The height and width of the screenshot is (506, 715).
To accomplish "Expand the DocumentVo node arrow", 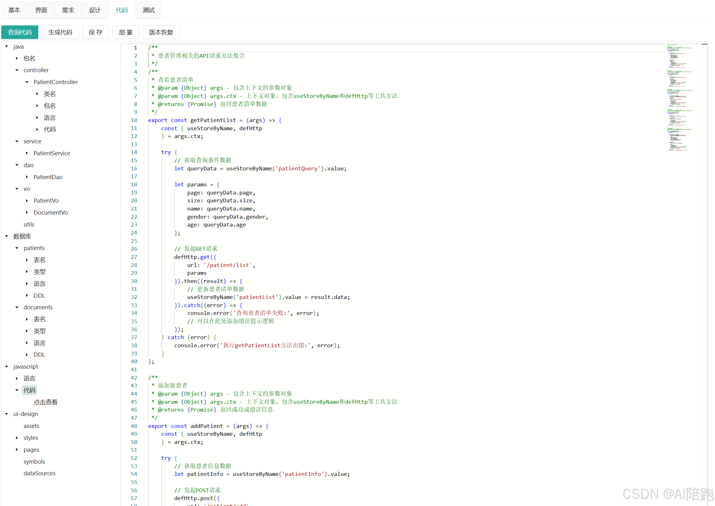I will (27, 212).
